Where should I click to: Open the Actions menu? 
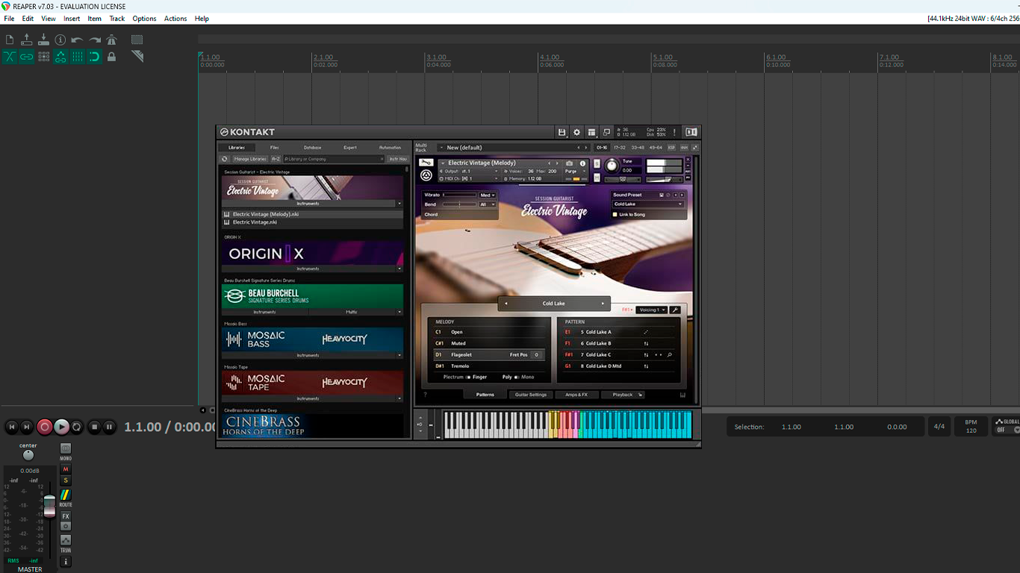[175, 19]
